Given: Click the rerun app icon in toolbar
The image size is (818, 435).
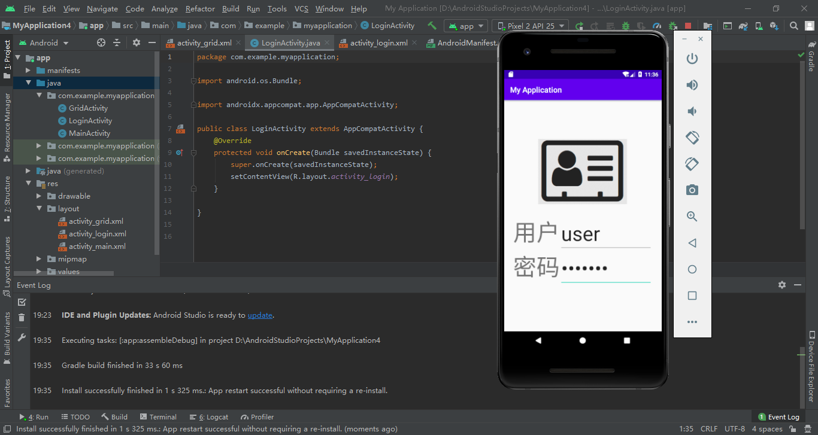Looking at the screenshot, I should coord(579,26).
